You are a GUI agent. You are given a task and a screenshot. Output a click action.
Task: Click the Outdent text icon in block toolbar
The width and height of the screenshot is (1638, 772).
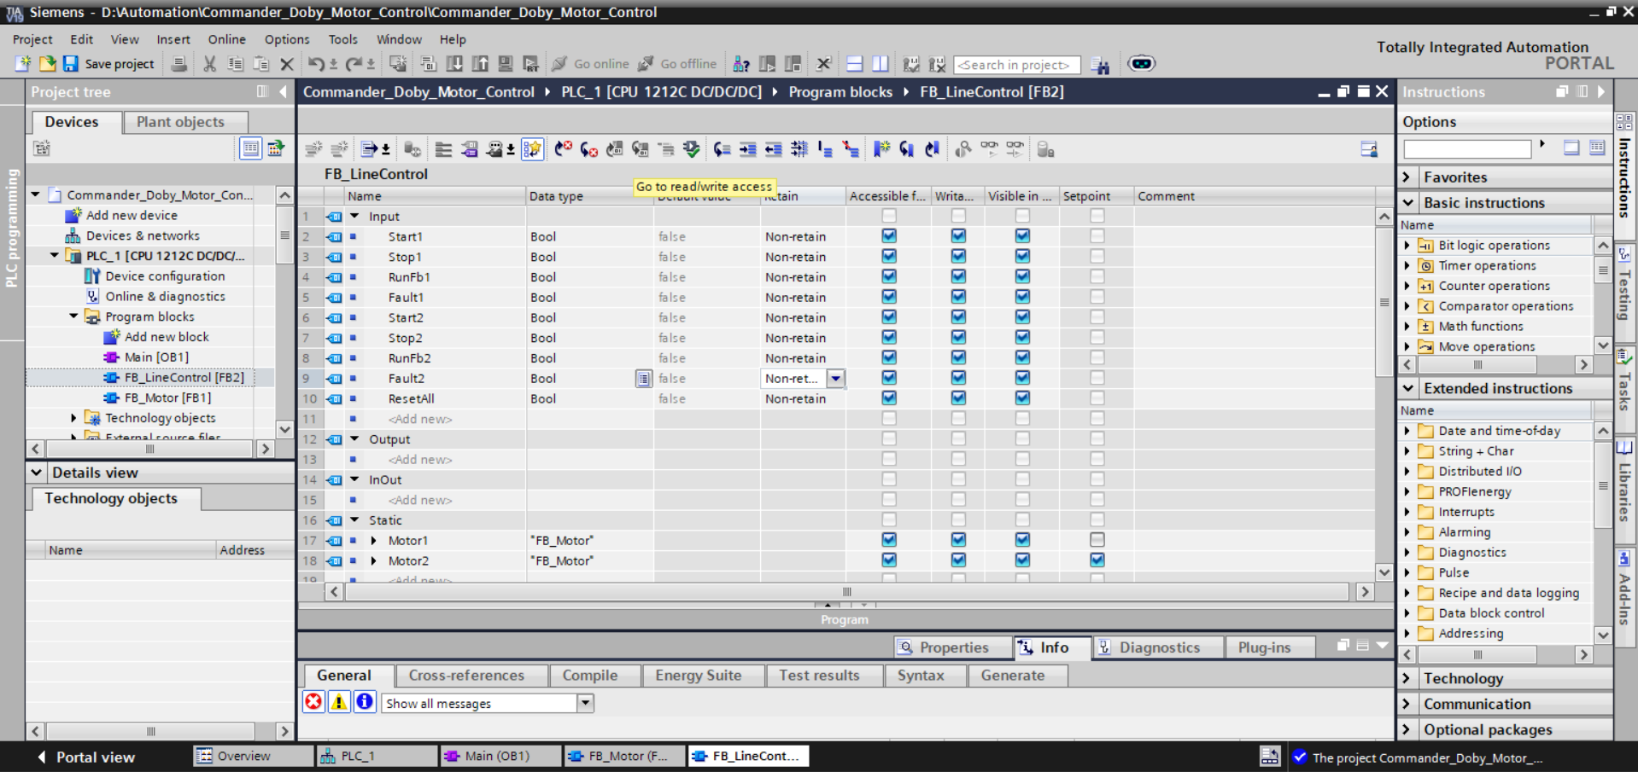[773, 149]
